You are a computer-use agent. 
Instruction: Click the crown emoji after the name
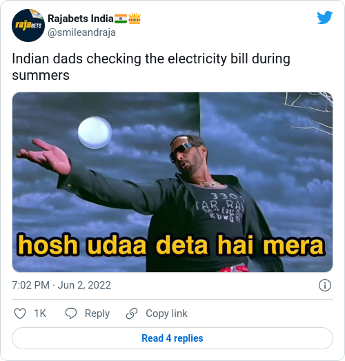point(135,19)
